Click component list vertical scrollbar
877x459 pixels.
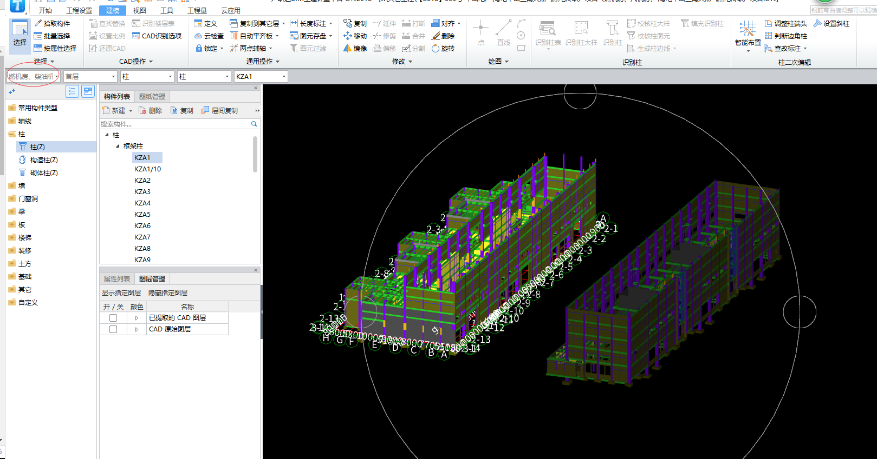255,155
